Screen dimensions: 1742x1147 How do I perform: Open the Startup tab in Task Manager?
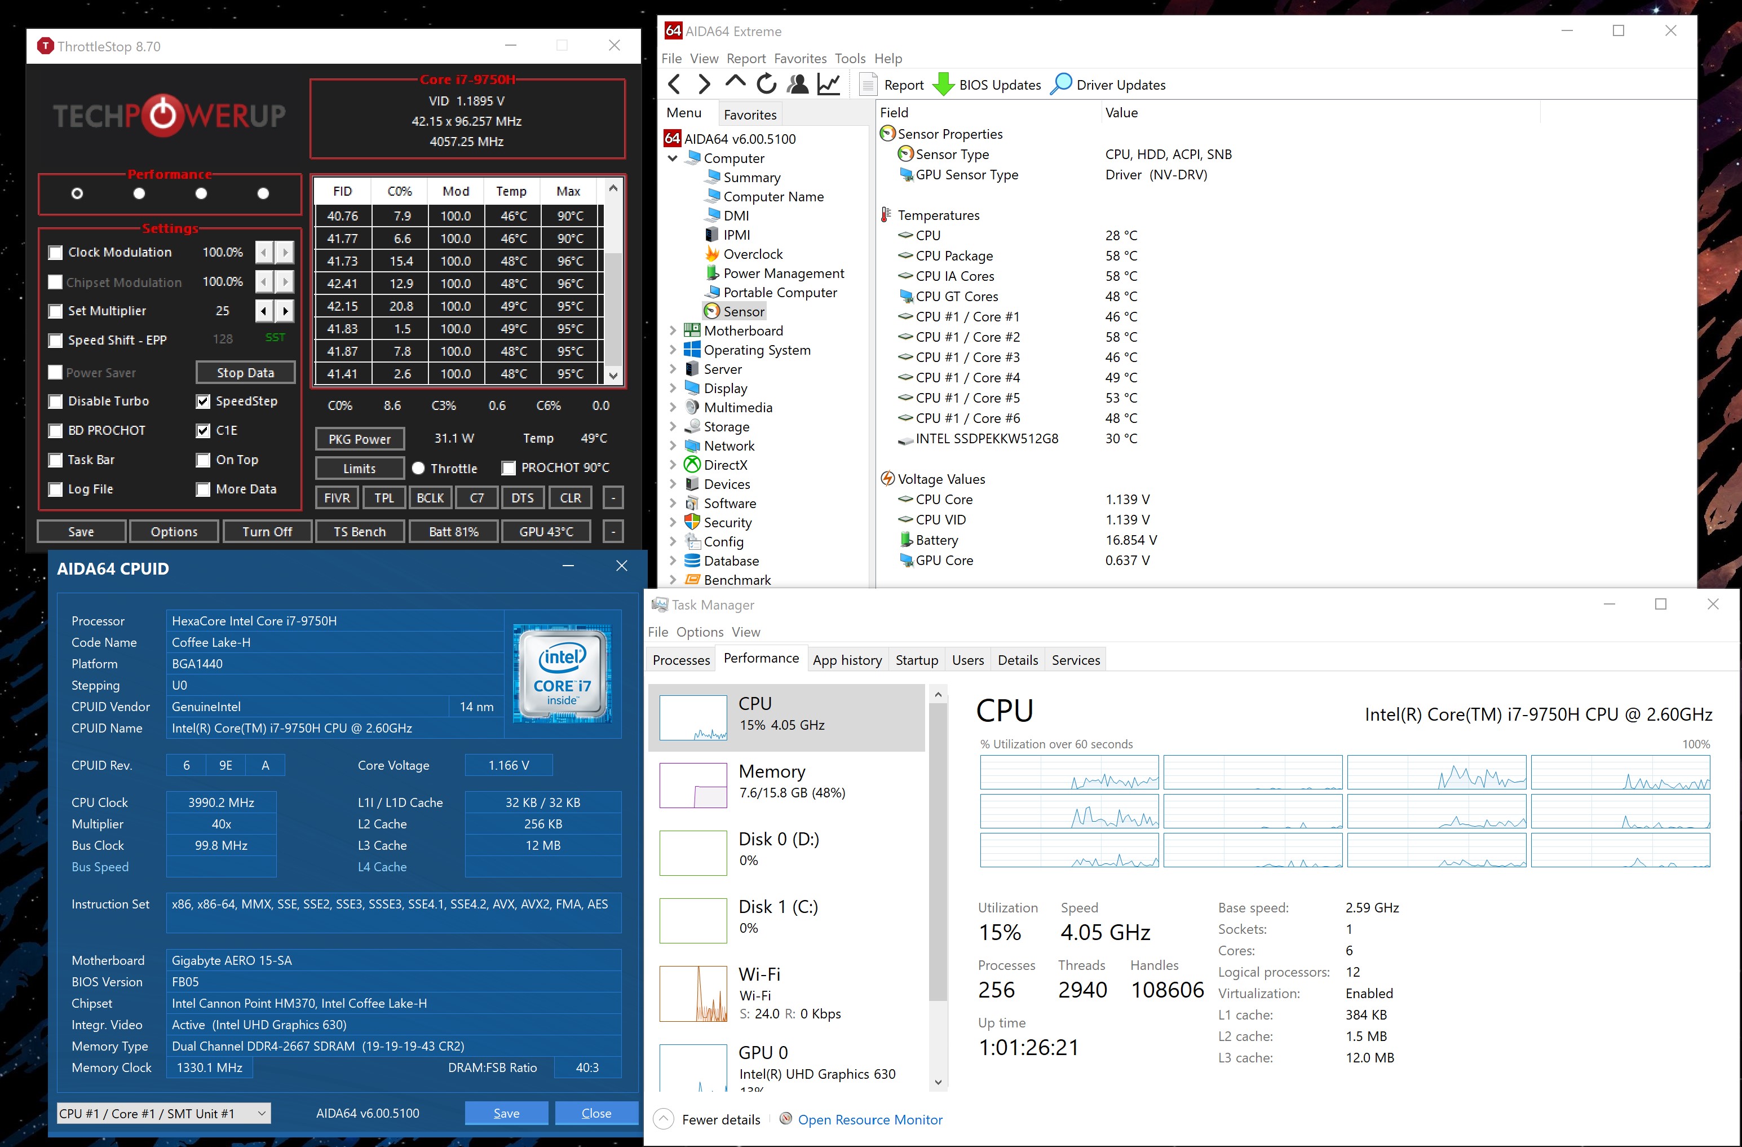(x=916, y=660)
